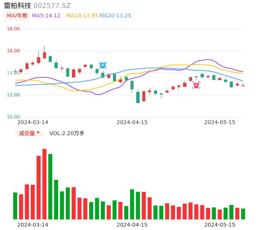The height and width of the screenshot is (230, 261).
Task: Click the red bull signal marker icon
Action: click(x=196, y=85)
